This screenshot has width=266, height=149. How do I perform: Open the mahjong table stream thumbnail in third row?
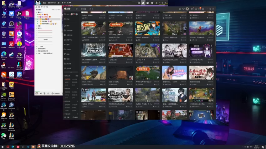point(121,51)
